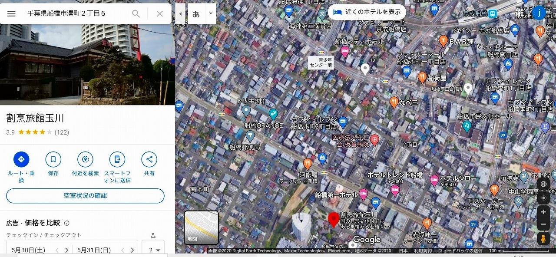Screen dimensions: 556x257
Task: Show nearby hotels chip 近くのホテルを表示
Action: click(367, 12)
